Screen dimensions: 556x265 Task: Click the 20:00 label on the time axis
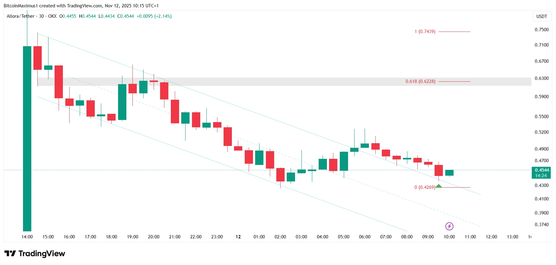tap(154, 237)
